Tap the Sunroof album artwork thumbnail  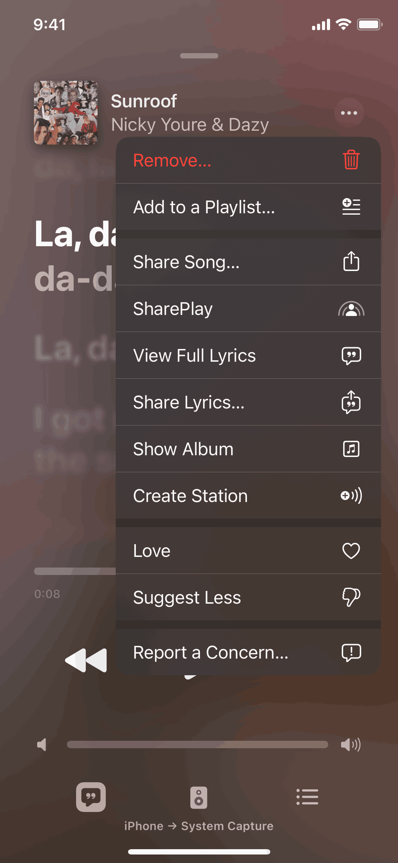click(66, 113)
